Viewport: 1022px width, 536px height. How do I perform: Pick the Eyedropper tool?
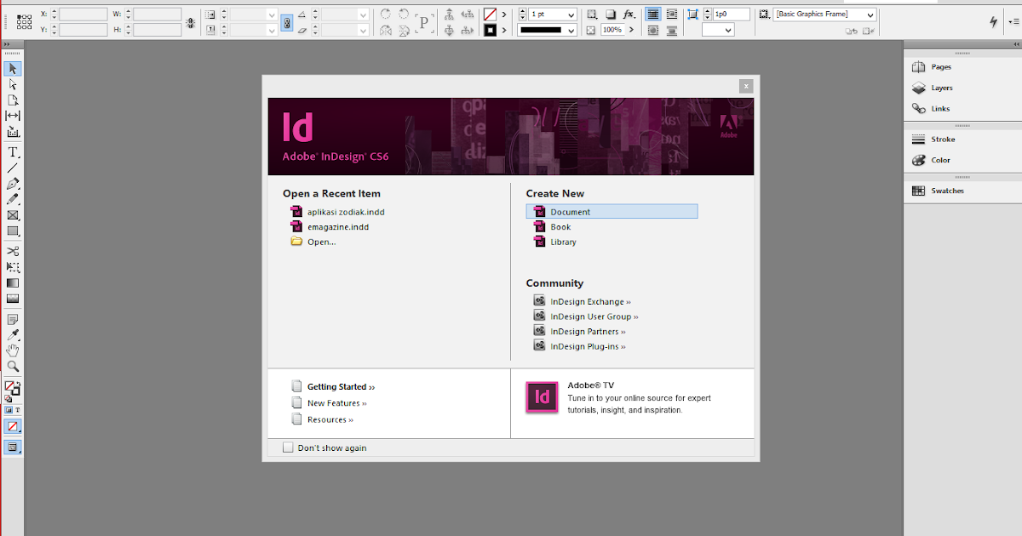pyautogui.click(x=13, y=334)
